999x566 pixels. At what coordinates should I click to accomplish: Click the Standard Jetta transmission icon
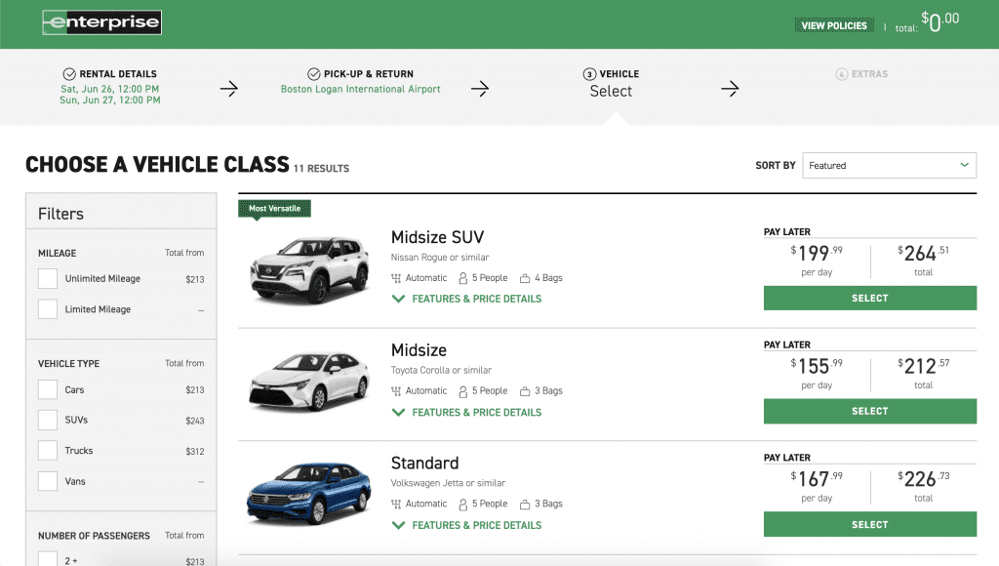[x=396, y=505]
